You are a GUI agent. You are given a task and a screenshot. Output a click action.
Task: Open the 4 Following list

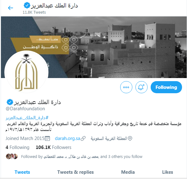click(x=17, y=147)
